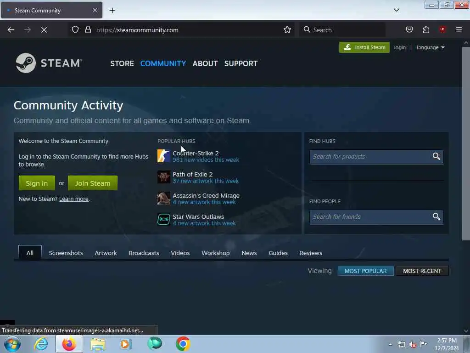Click the Find Hubs search magnifier
Screen dimensions: 470x353
[x=436, y=156]
